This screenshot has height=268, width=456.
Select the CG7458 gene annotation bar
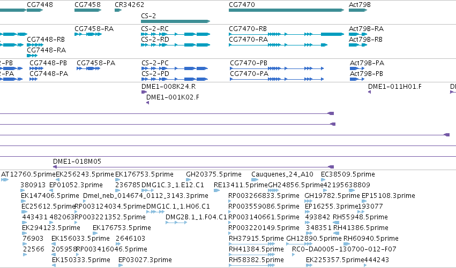(88, 10)
